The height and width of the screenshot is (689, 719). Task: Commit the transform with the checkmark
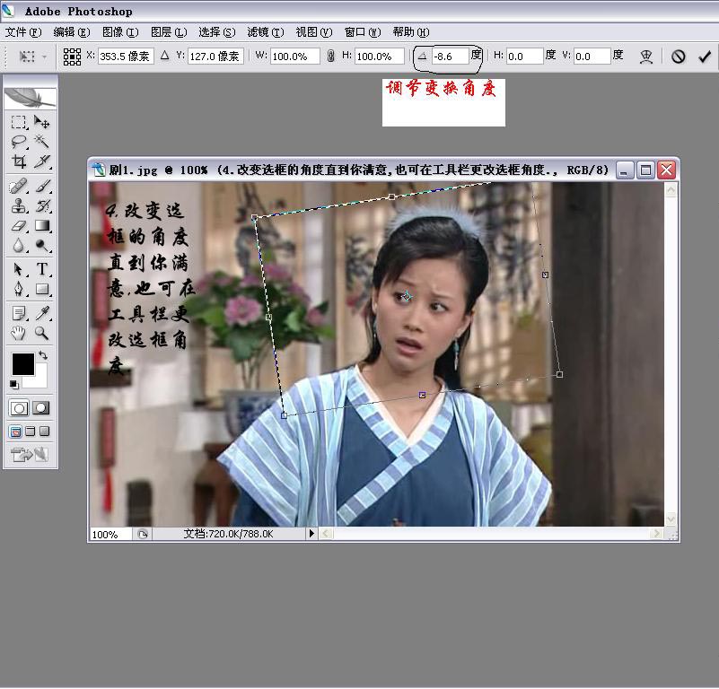coord(705,57)
